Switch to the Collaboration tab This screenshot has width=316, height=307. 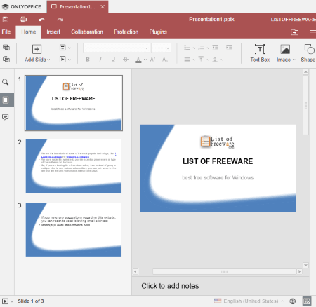(87, 32)
